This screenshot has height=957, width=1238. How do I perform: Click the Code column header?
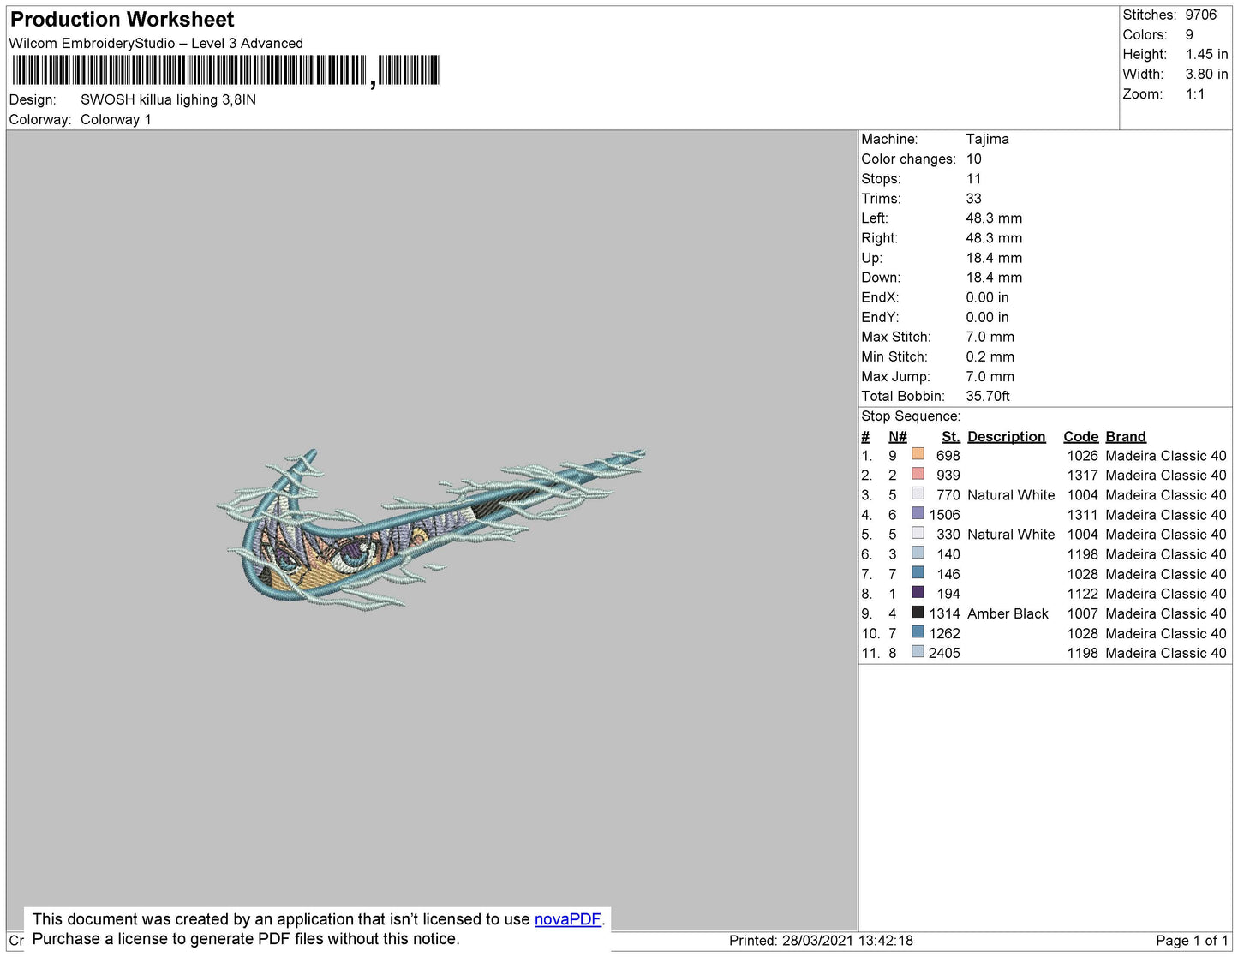[x=1080, y=436]
